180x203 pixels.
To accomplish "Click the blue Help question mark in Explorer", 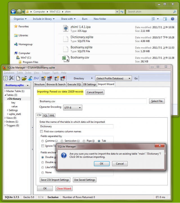I will 172,19.
